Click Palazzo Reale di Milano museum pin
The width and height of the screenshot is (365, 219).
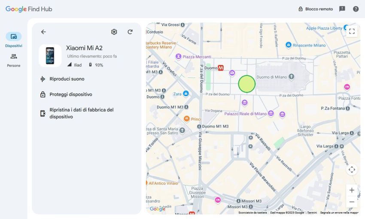[271, 113]
